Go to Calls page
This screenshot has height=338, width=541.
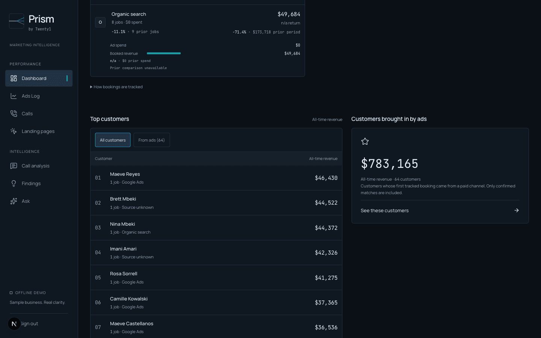point(39,113)
